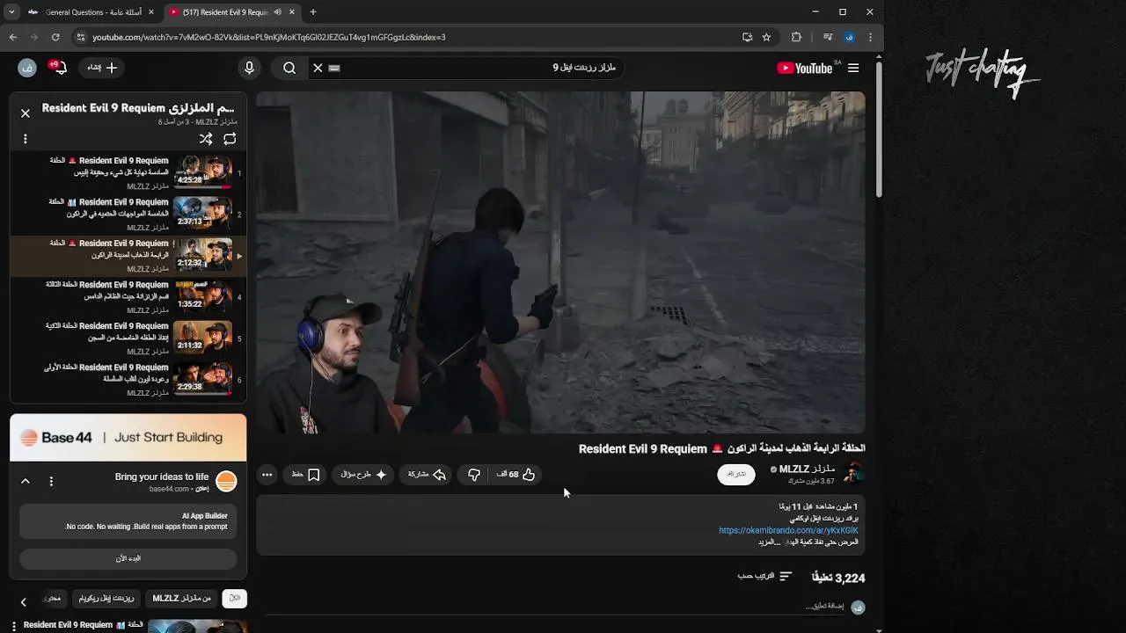Play playlist video 1, duration 4:25:28
The width and height of the screenshot is (1126, 633).
[x=128, y=172]
